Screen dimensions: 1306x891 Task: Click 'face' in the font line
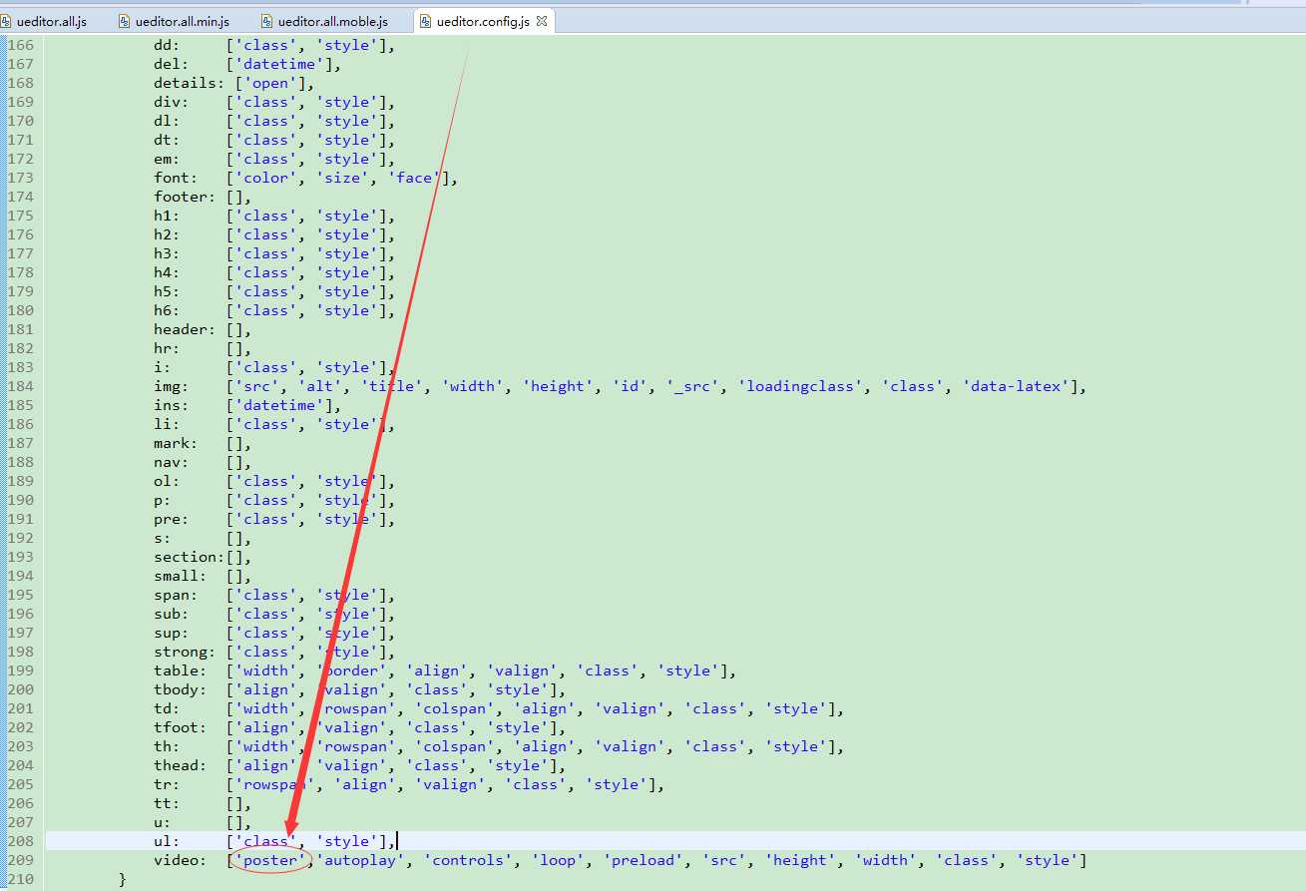pos(416,178)
